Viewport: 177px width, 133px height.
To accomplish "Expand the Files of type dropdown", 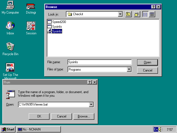I will click(x=129, y=70).
